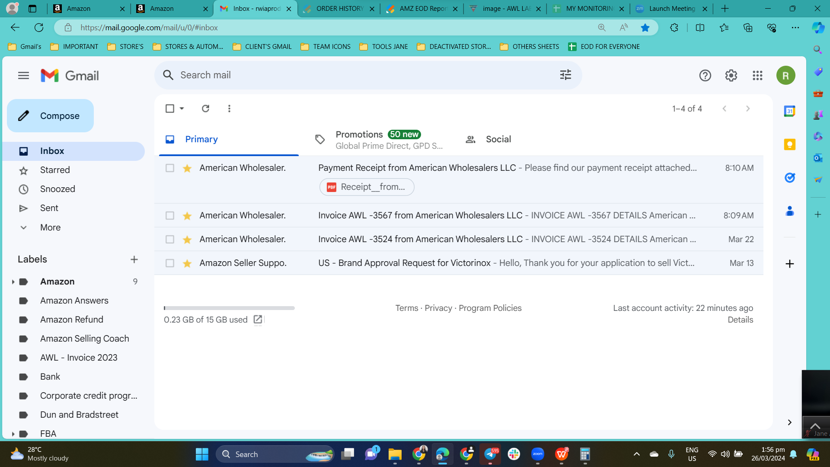Open Slack from the taskbar
This screenshot has height=467, width=830.
pos(514,454)
